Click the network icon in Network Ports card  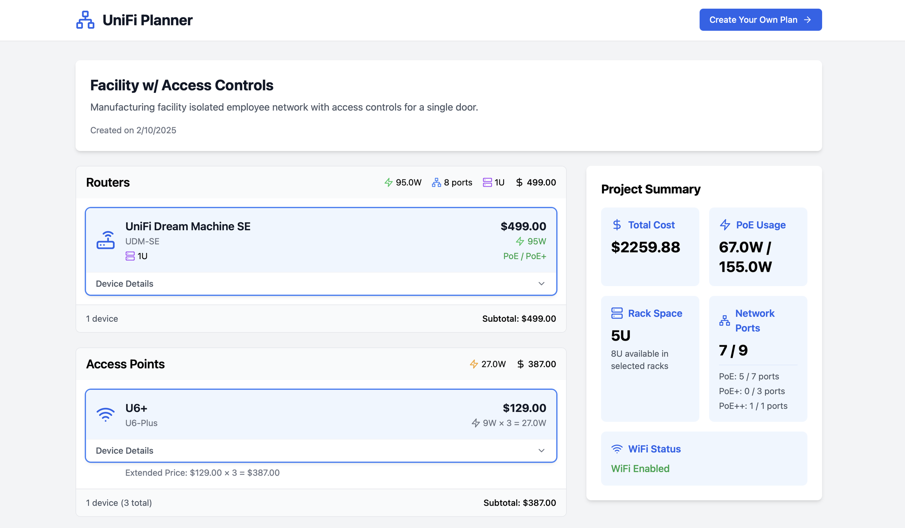pos(724,321)
